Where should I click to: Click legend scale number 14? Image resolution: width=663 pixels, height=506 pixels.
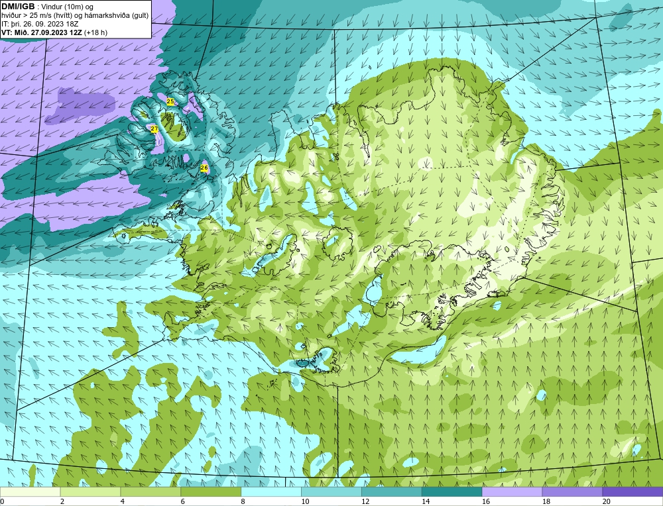426,501
